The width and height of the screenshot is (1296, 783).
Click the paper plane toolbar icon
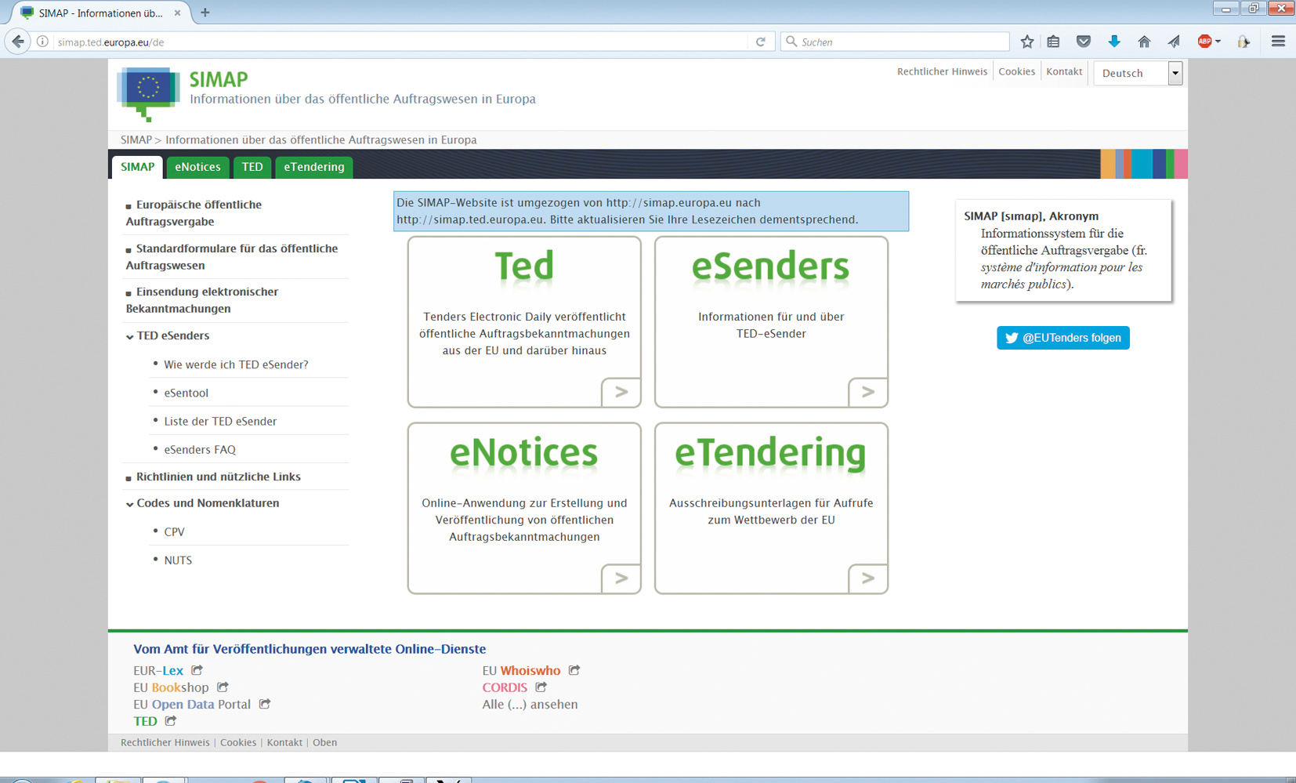click(x=1174, y=42)
